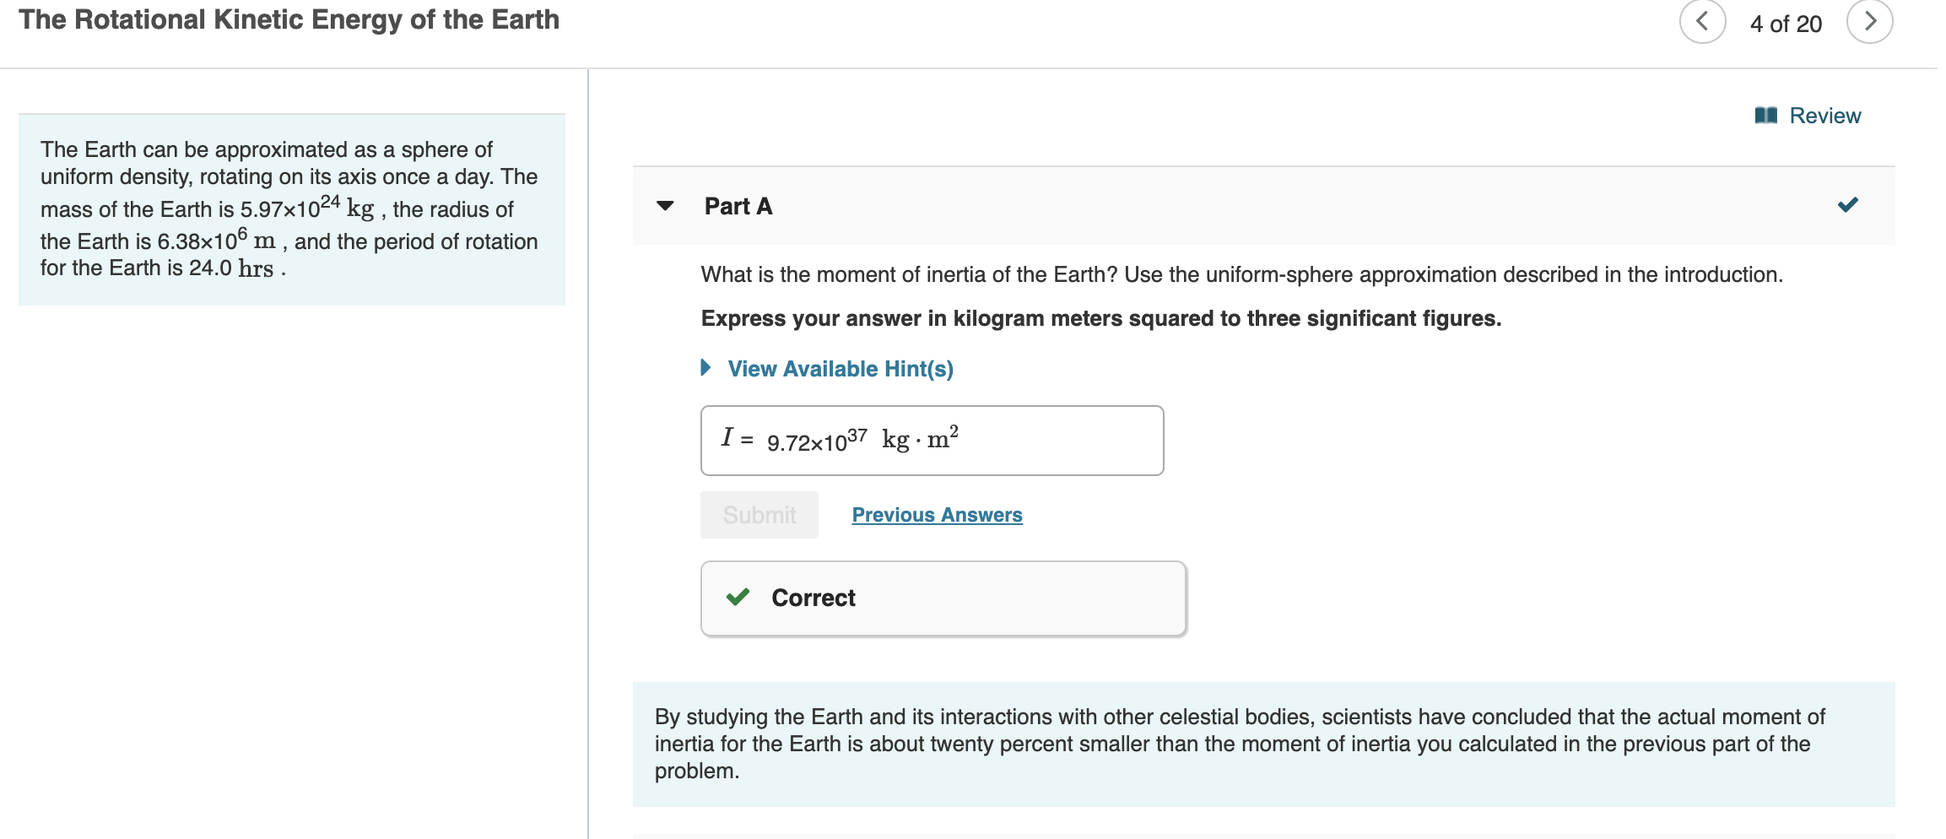This screenshot has height=839, width=1946.
Task: Go to the next problem arrow
Action: (x=1869, y=22)
